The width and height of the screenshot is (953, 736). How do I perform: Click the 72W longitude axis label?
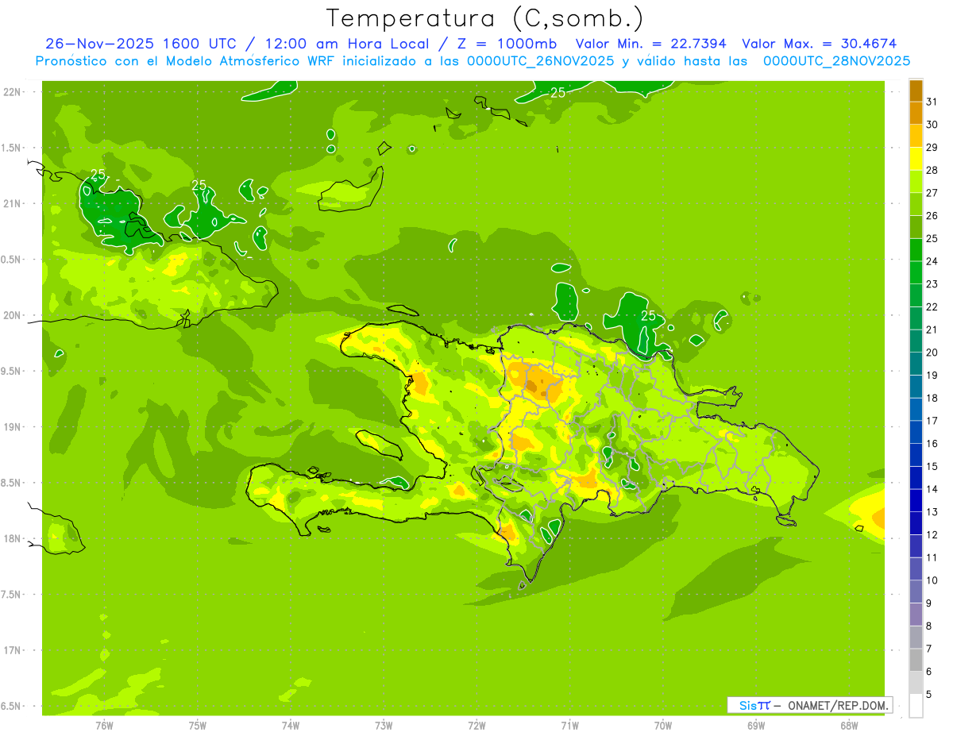[x=476, y=726]
